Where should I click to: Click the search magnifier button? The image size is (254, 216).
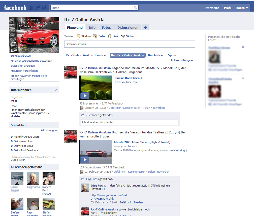(x=136, y=8)
